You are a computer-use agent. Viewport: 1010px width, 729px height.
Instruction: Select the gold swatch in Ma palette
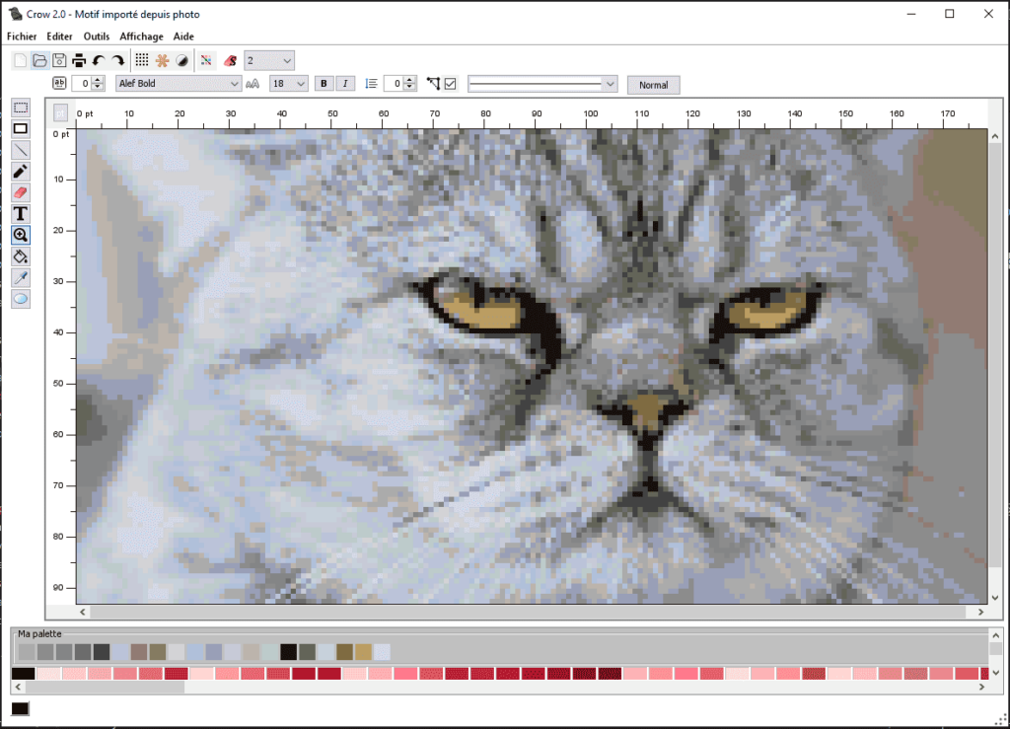pyautogui.click(x=363, y=652)
